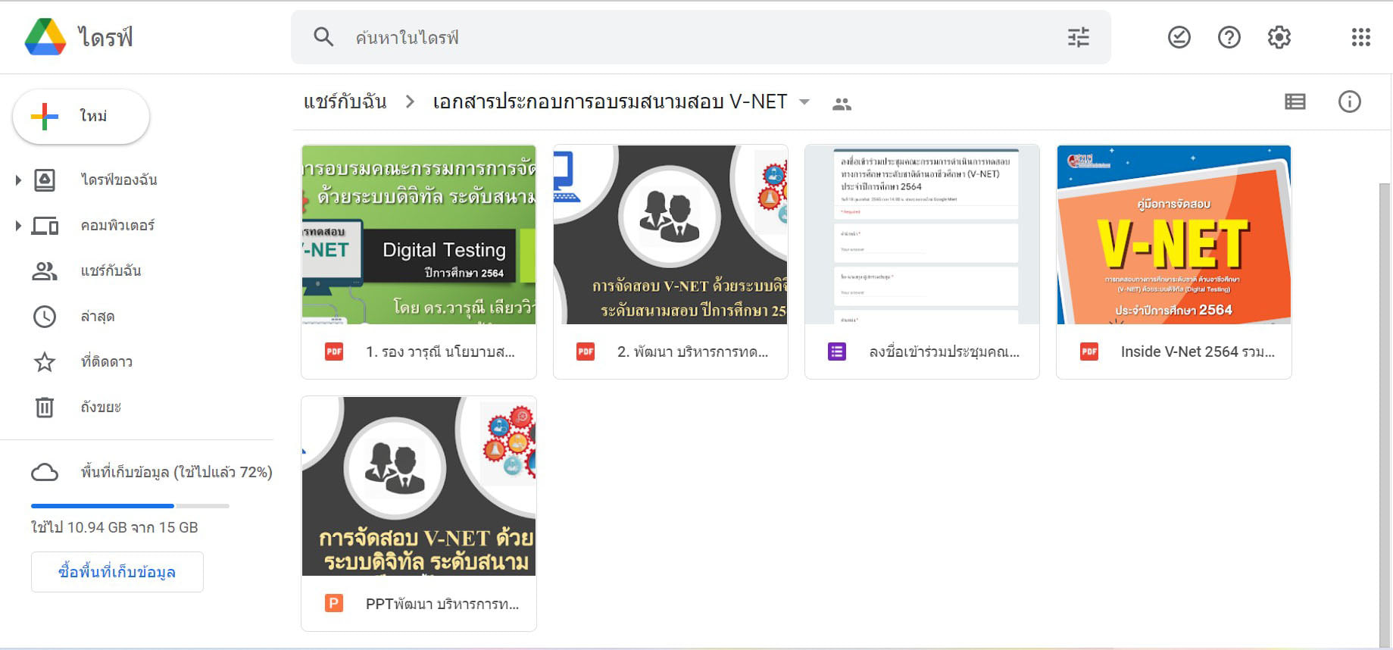Viewport: 1393px width, 650px height.
Task: Click PDF icon of '1. รอง วารุณี' file
Action: pyautogui.click(x=334, y=352)
